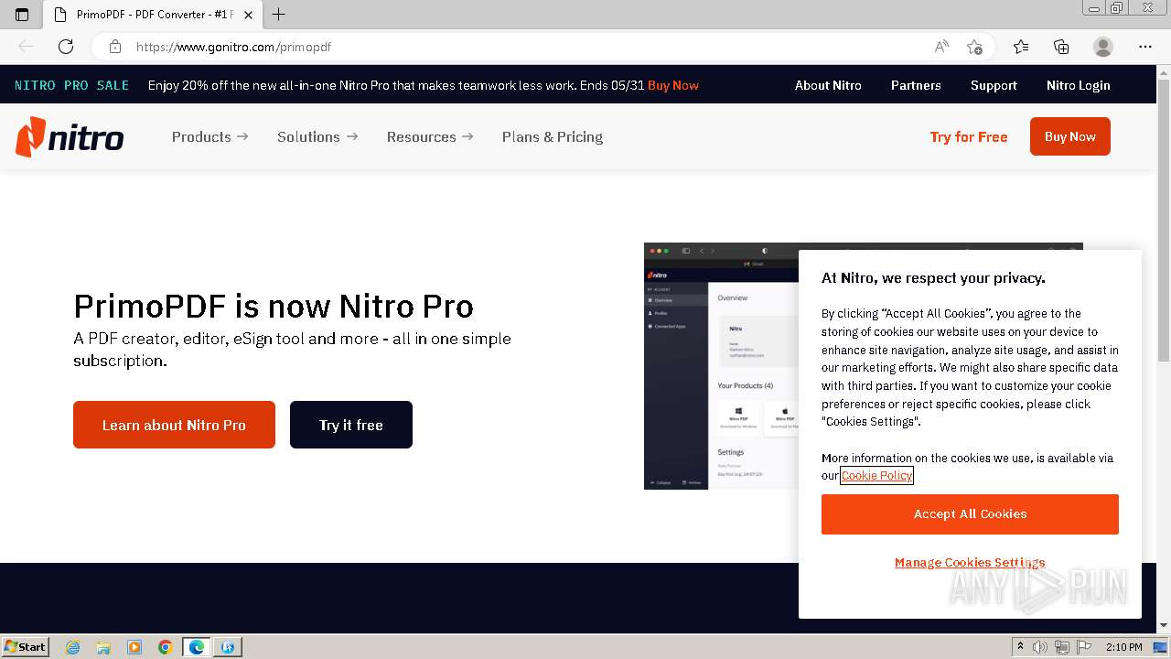
Task: Open Plans & Pricing page
Action: (x=553, y=136)
